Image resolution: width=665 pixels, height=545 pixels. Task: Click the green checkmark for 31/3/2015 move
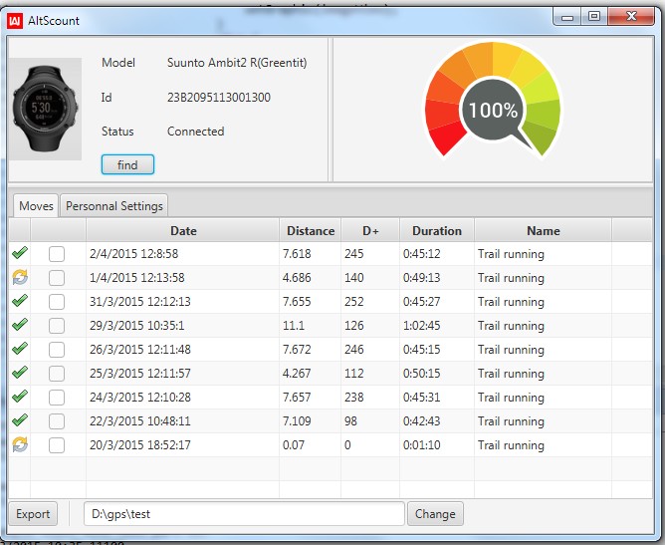20,301
